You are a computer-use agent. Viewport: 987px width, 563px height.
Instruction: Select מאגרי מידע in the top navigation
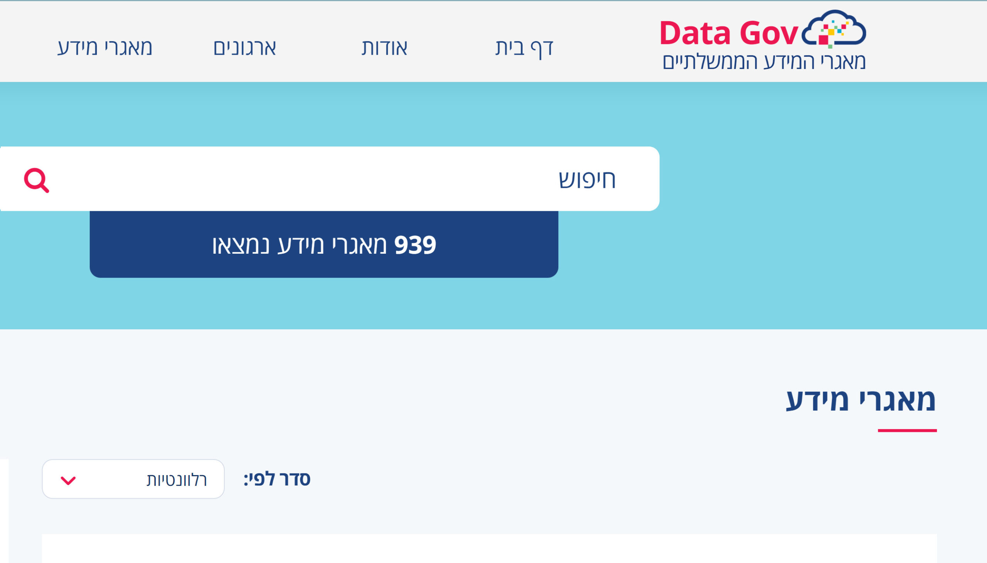[x=105, y=47]
